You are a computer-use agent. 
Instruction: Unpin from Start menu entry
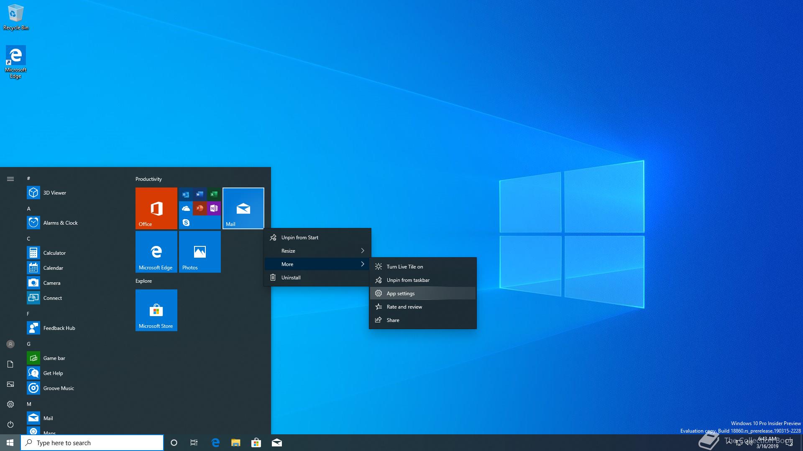[x=299, y=238]
